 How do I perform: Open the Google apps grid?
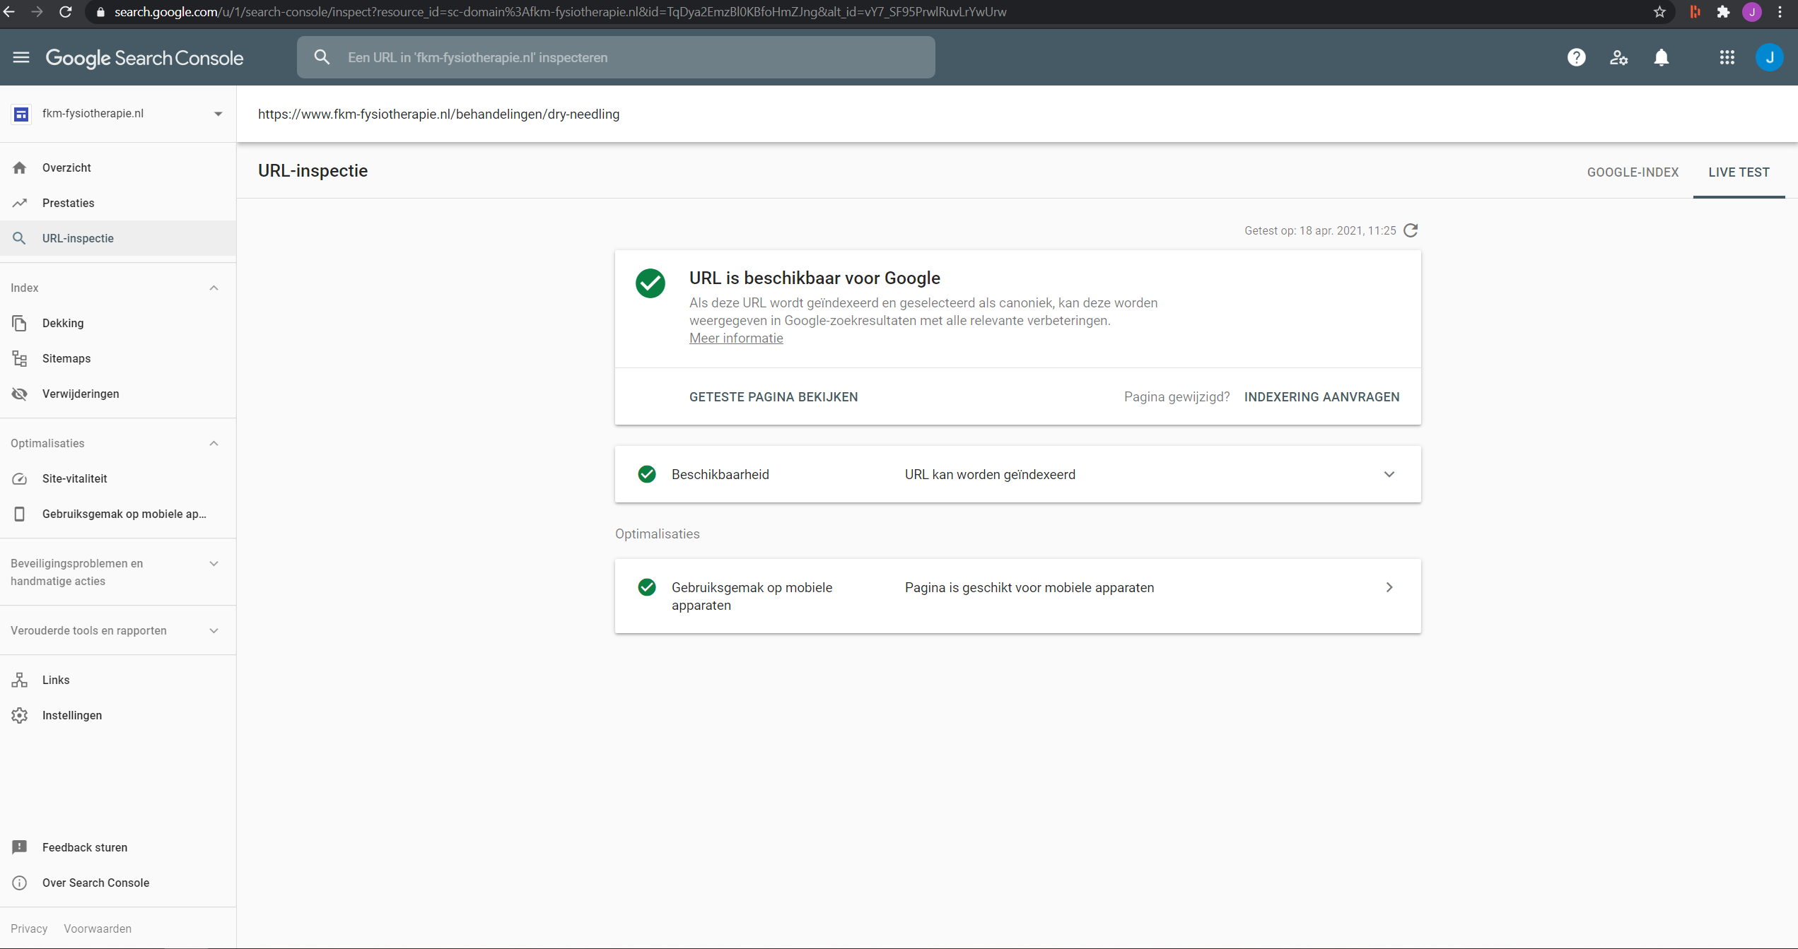coord(1727,57)
